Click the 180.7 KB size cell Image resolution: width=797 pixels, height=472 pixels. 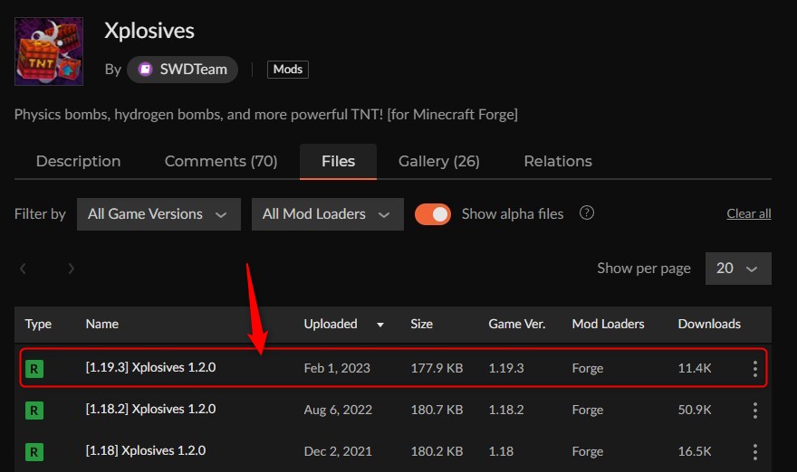click(437, 411)
